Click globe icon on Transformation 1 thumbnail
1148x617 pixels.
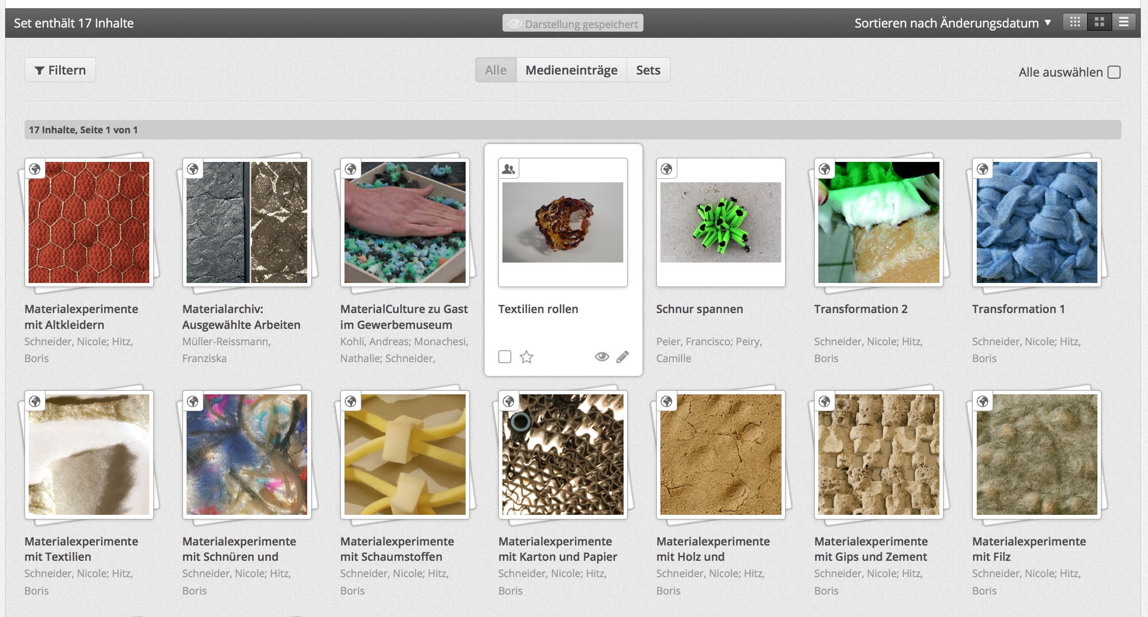click(982, 169)
